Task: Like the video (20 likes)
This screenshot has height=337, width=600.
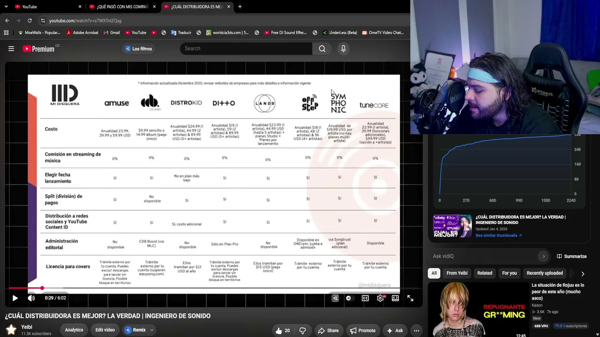Action: tap(283, 330)
